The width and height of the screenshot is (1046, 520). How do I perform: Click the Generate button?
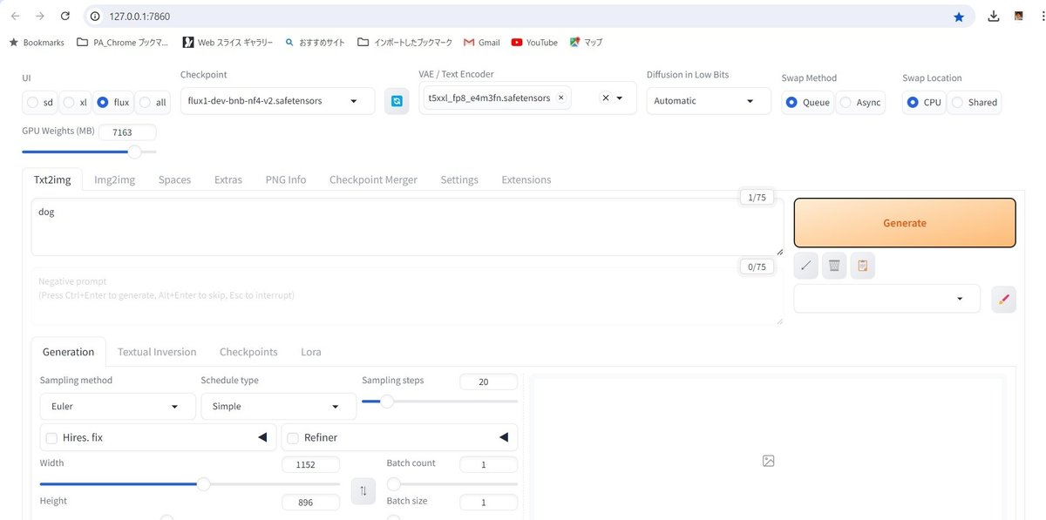904,222
